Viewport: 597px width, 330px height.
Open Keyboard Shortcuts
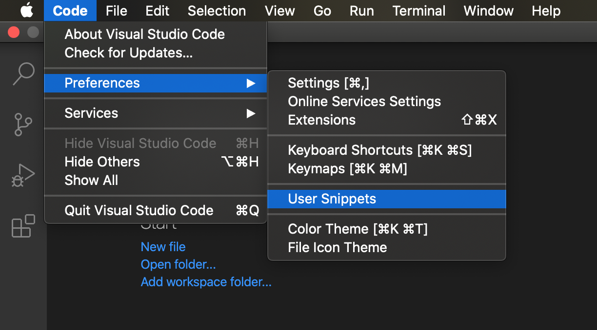[x=387, y=150]
